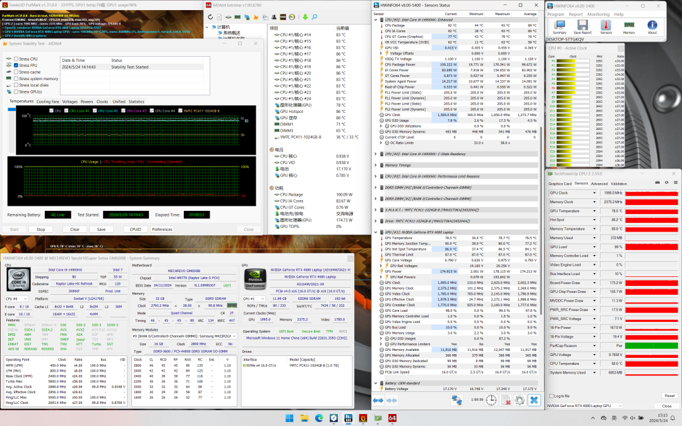Image resolution: width=682 pixels, height=426 pixels.
Task: Open Summary in HWiNFO64 toolbar
Action: pos(559,25)
